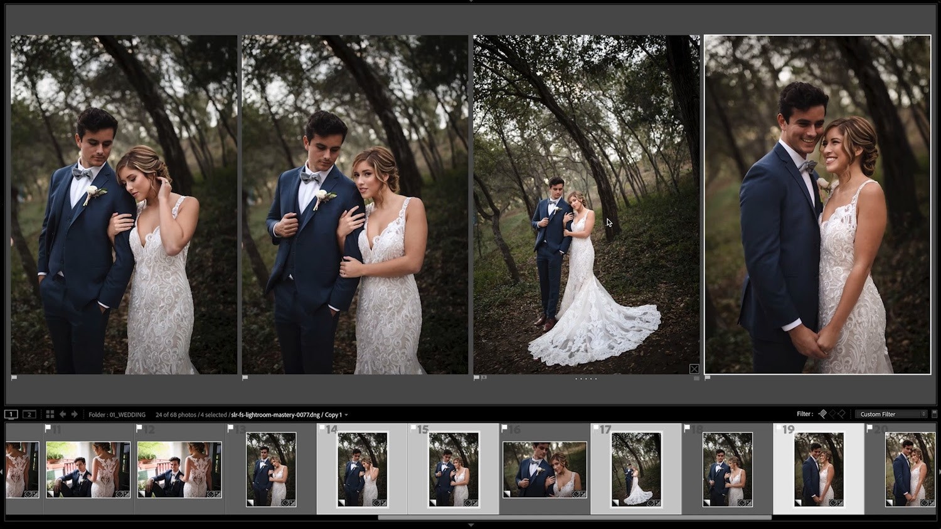
Task: Toggle flag on filmstrip thumbnail 17
Action: [x=596, y=429]
